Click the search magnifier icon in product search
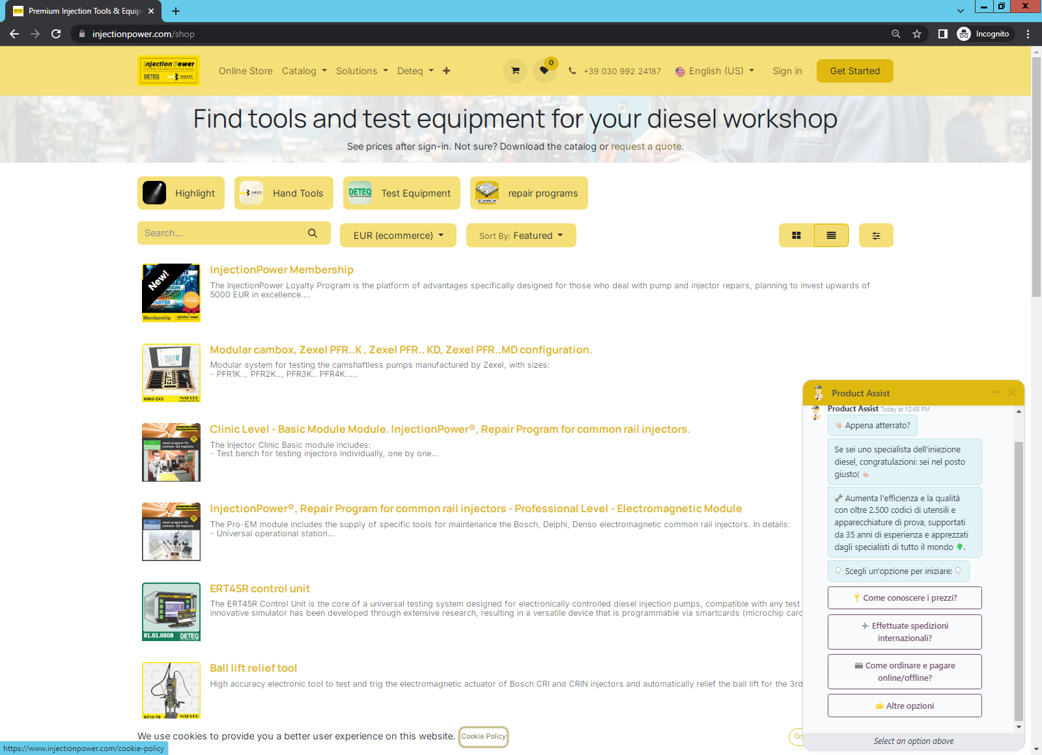 tap(313, 233)
